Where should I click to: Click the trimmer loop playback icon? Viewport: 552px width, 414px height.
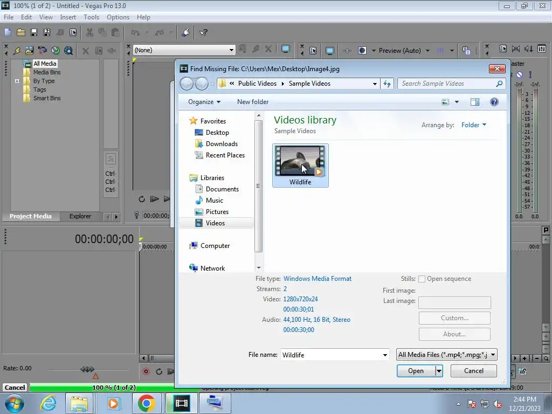(x=142, y=199)
